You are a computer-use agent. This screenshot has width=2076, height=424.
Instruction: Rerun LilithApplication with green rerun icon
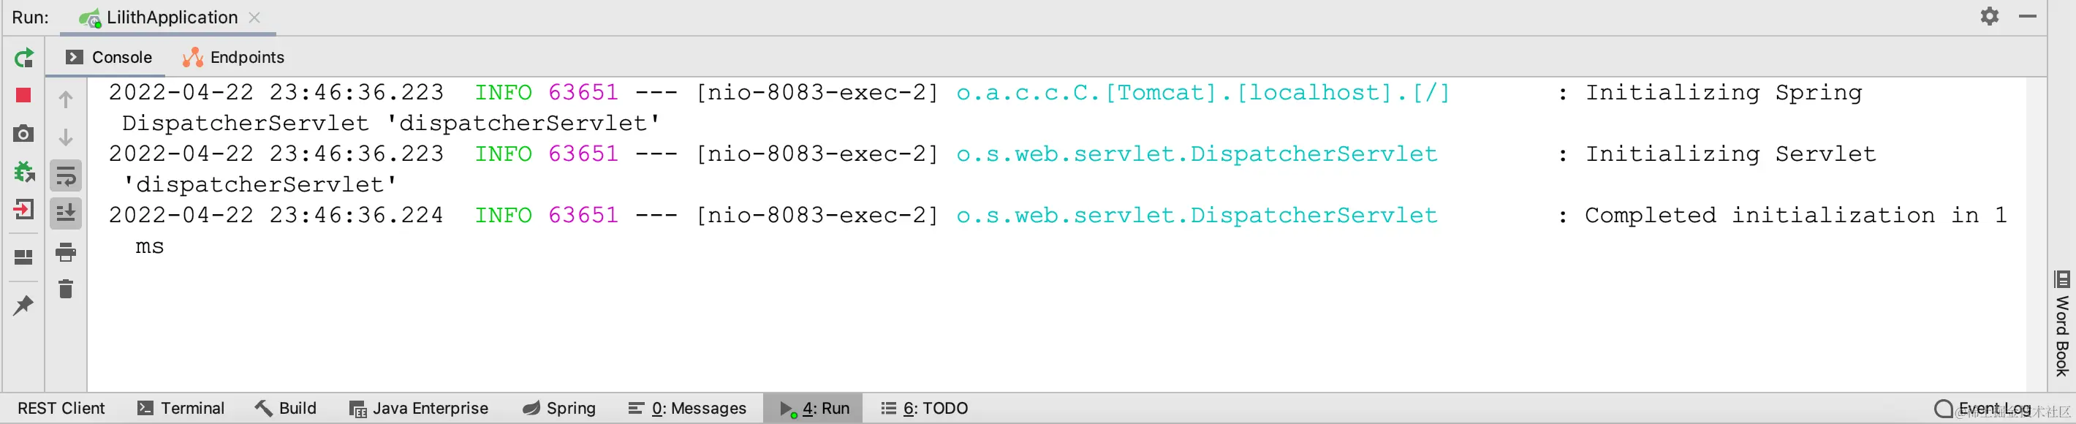click(x=23, y=58)
